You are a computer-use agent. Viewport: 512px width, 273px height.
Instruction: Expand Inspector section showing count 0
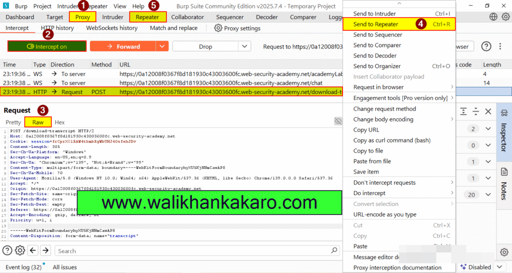point(488,145)
